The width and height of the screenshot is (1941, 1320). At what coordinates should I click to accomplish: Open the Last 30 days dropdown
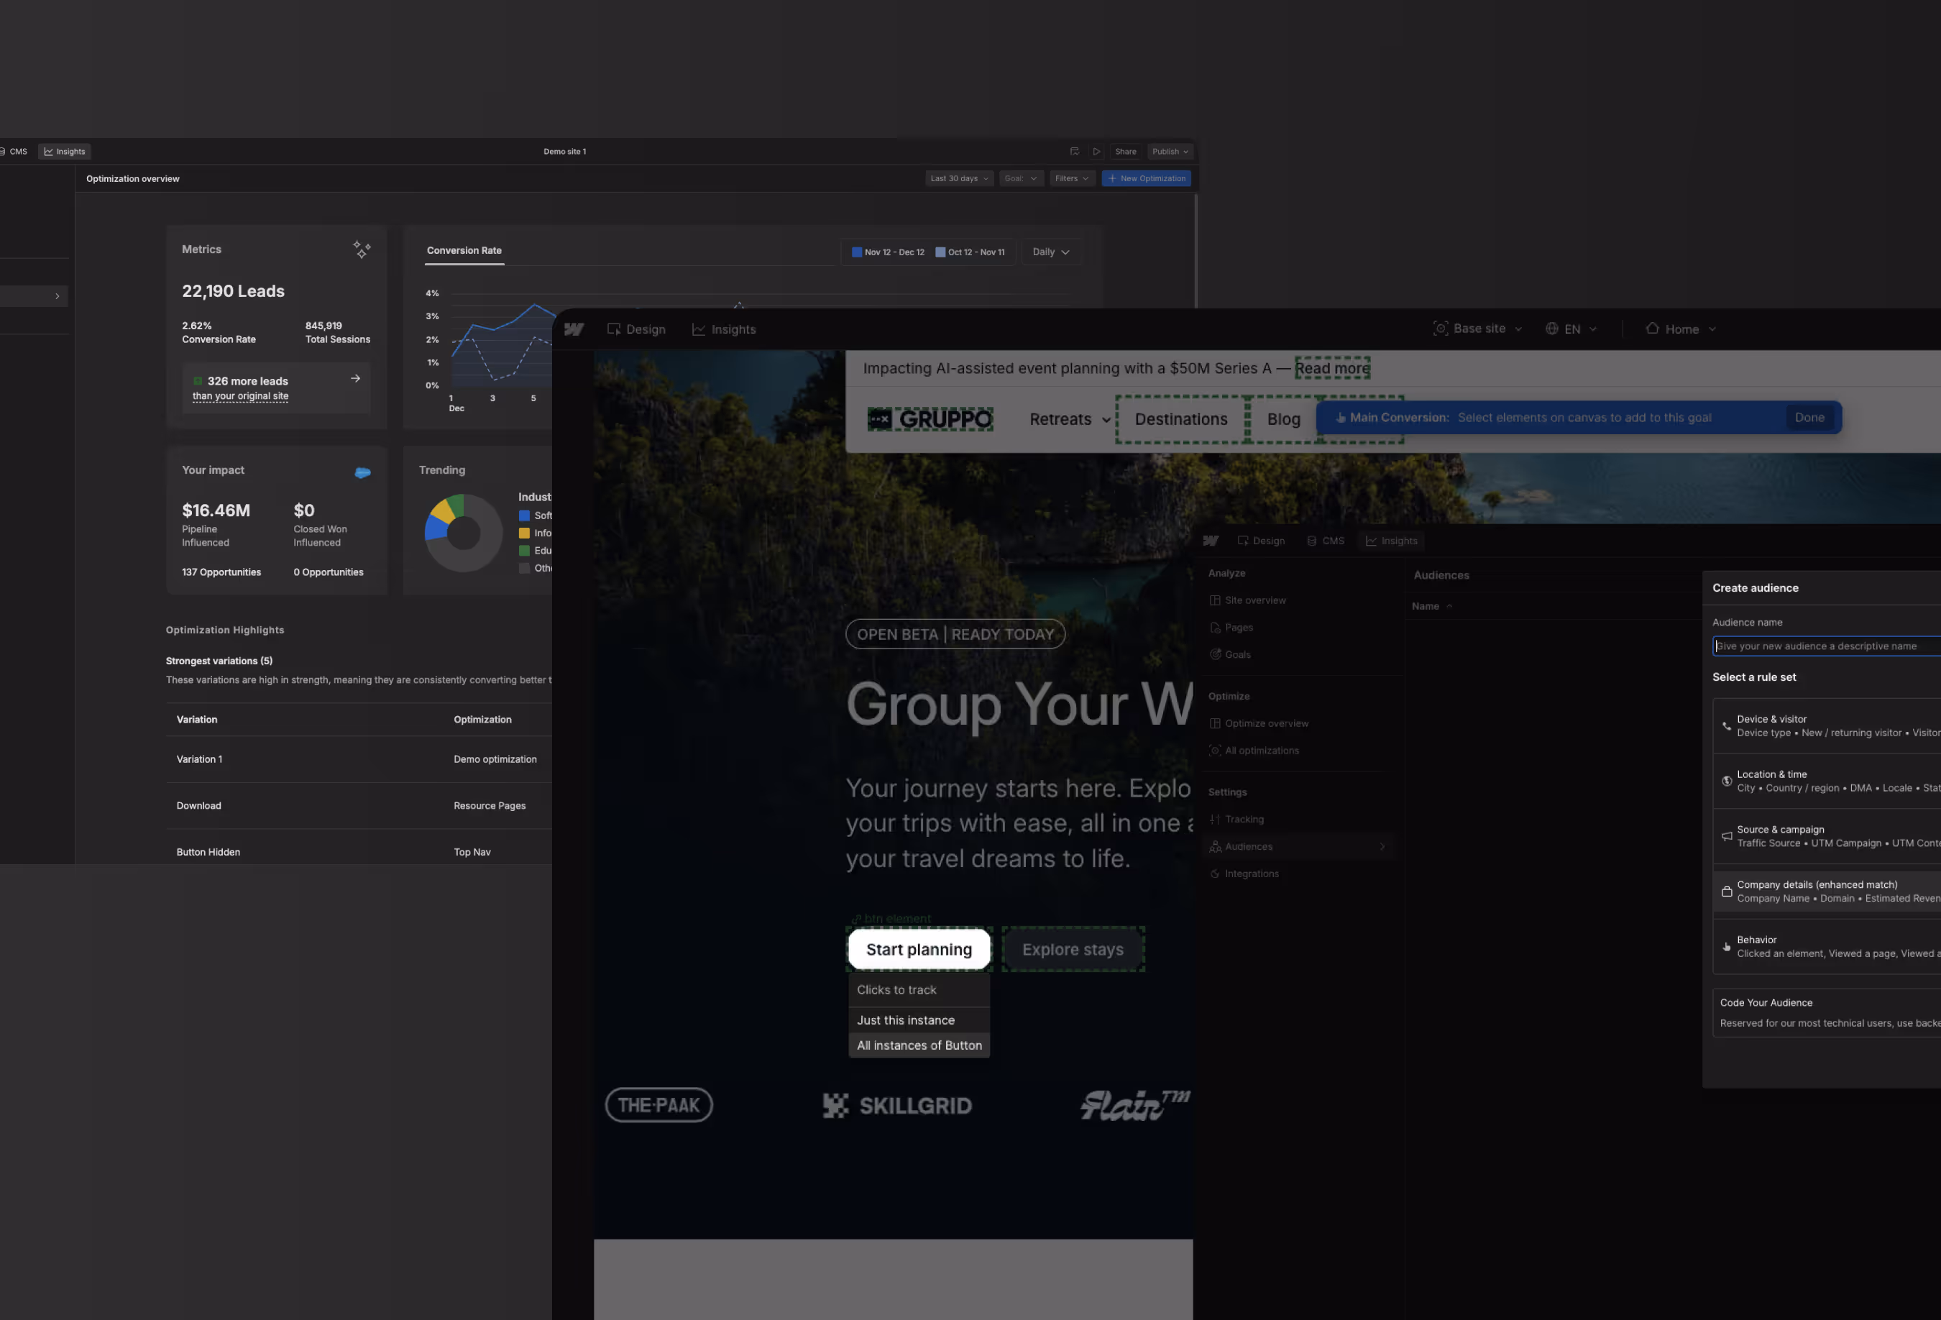(958, 178)
